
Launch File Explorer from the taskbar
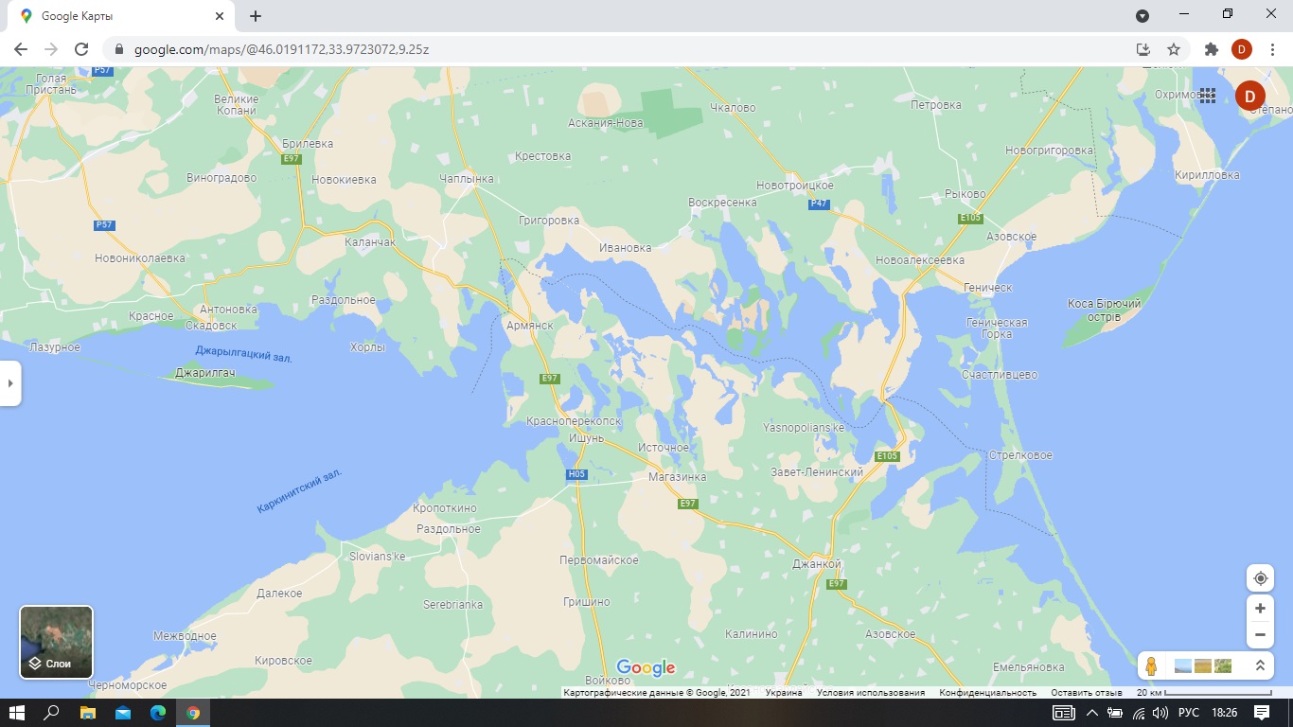[88, 713]
